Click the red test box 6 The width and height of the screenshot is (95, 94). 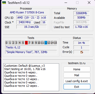[x=26, y=43]
